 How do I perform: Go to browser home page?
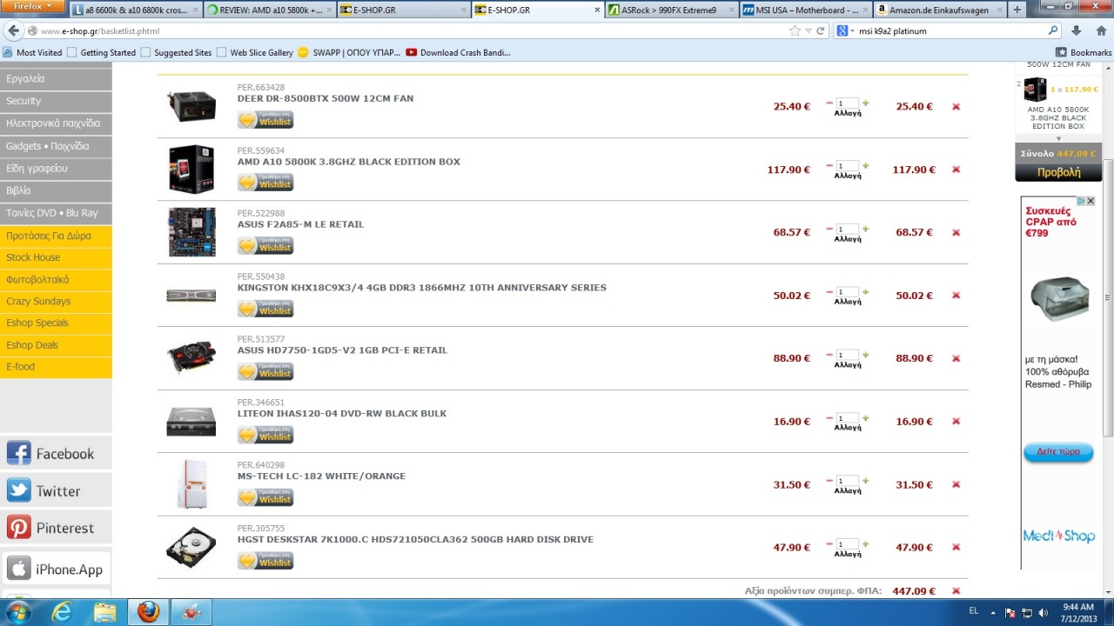point(1100,30)
